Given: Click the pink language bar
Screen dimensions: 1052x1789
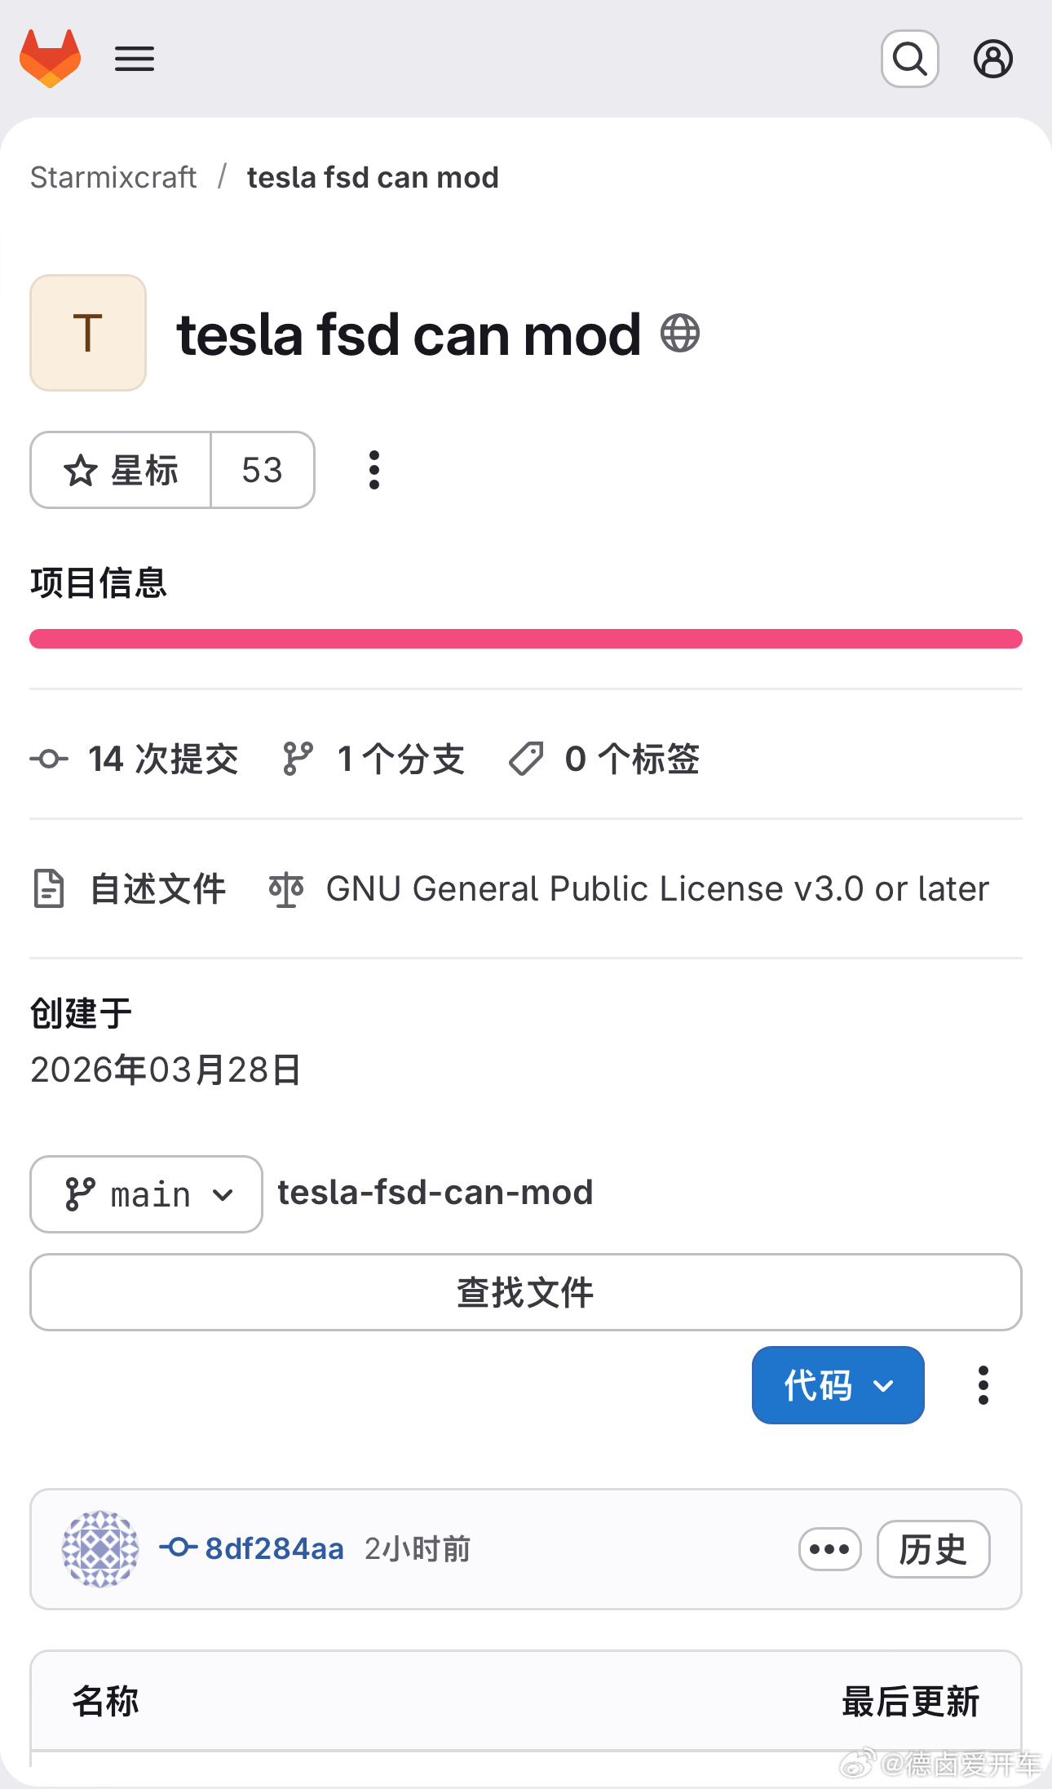Looking at the screenshot, I should pos(525,639).
